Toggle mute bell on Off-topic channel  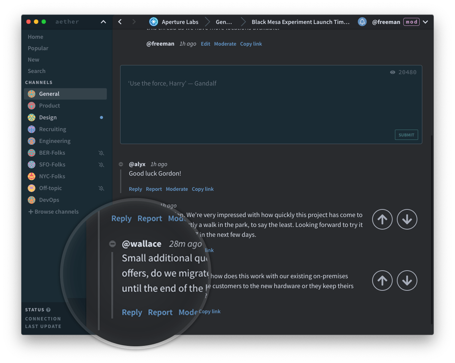[101, 188]
